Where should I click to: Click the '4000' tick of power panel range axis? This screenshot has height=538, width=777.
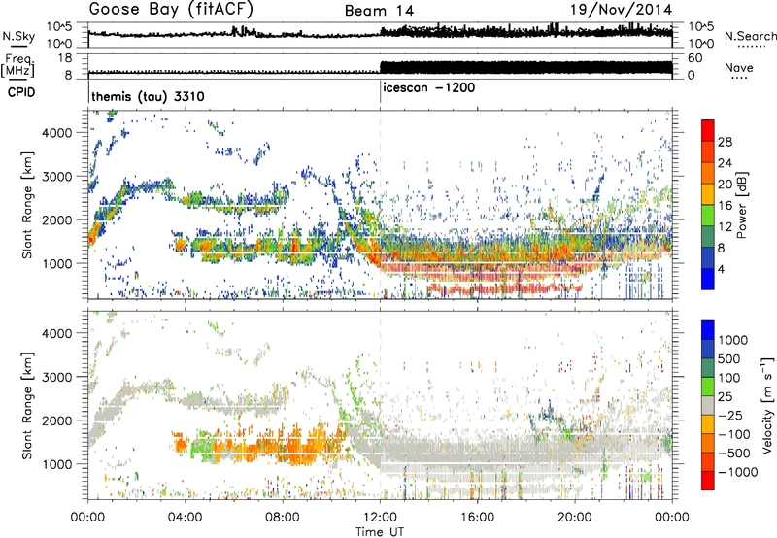coord(56,132)
